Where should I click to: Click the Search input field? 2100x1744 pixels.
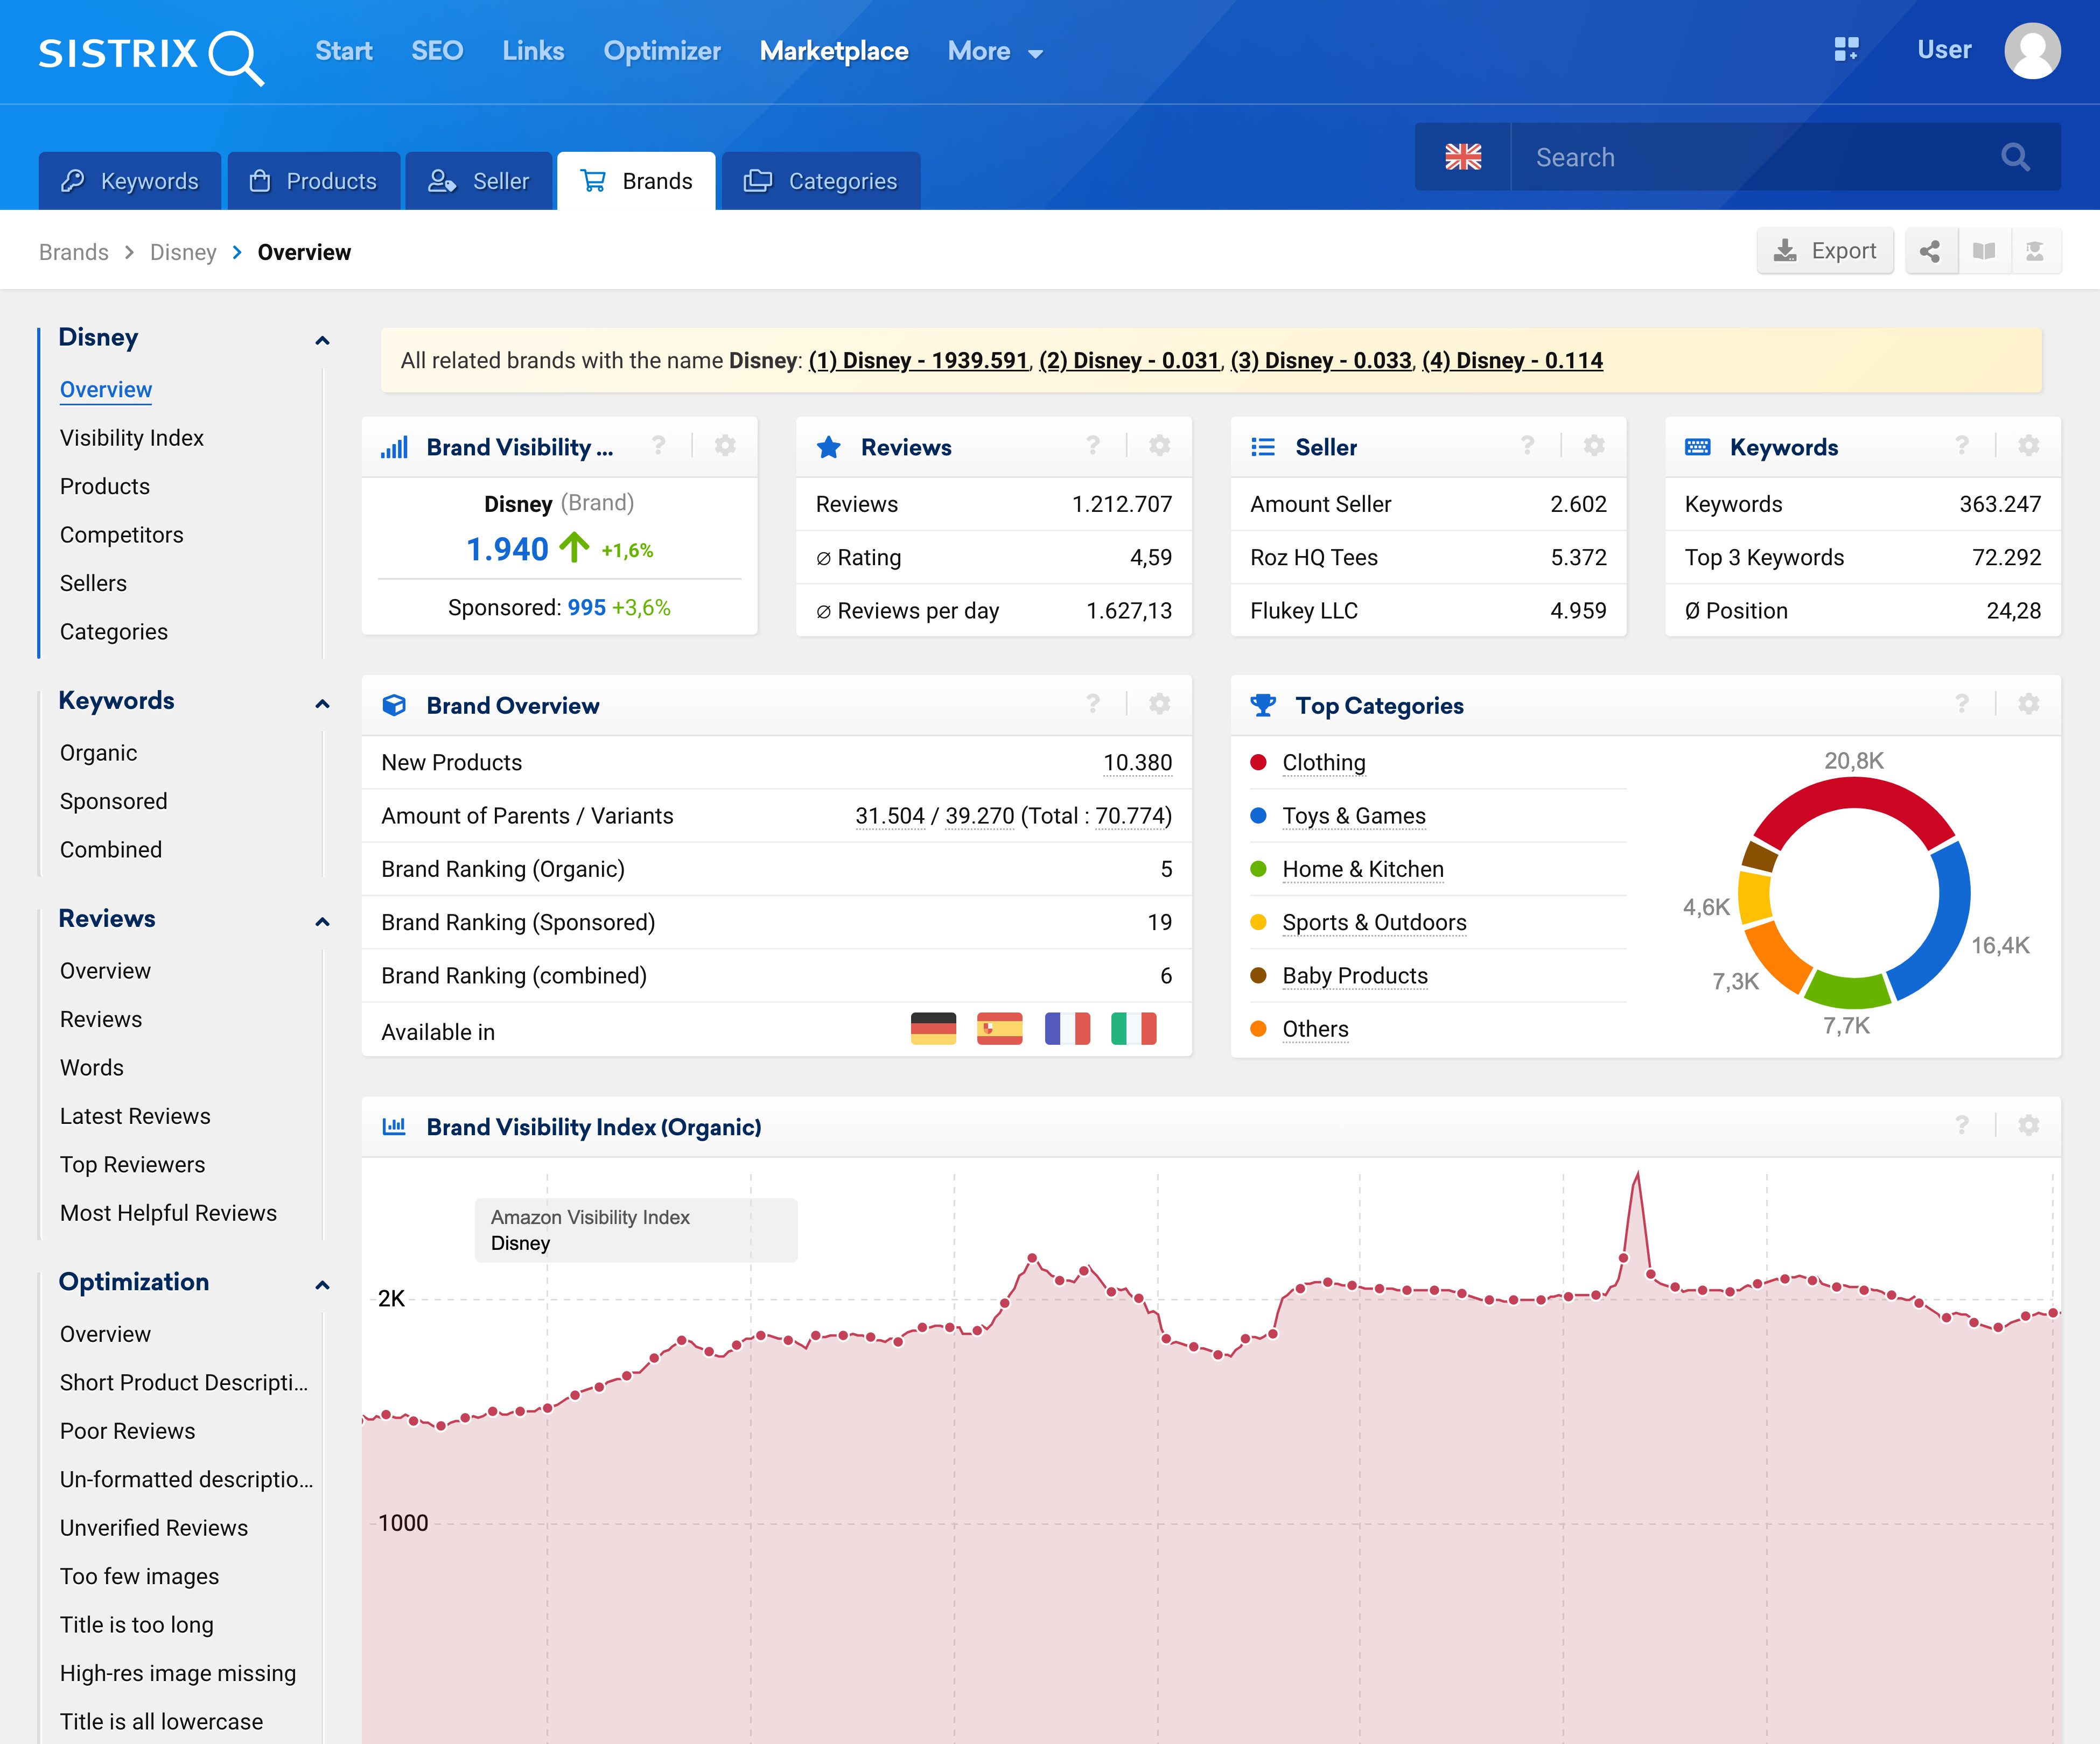pos(1755,157)
